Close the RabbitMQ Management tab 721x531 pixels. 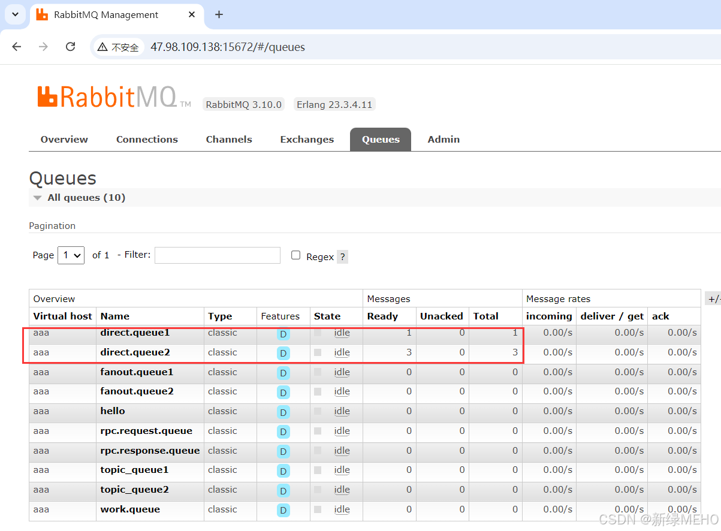coord(192,14)
